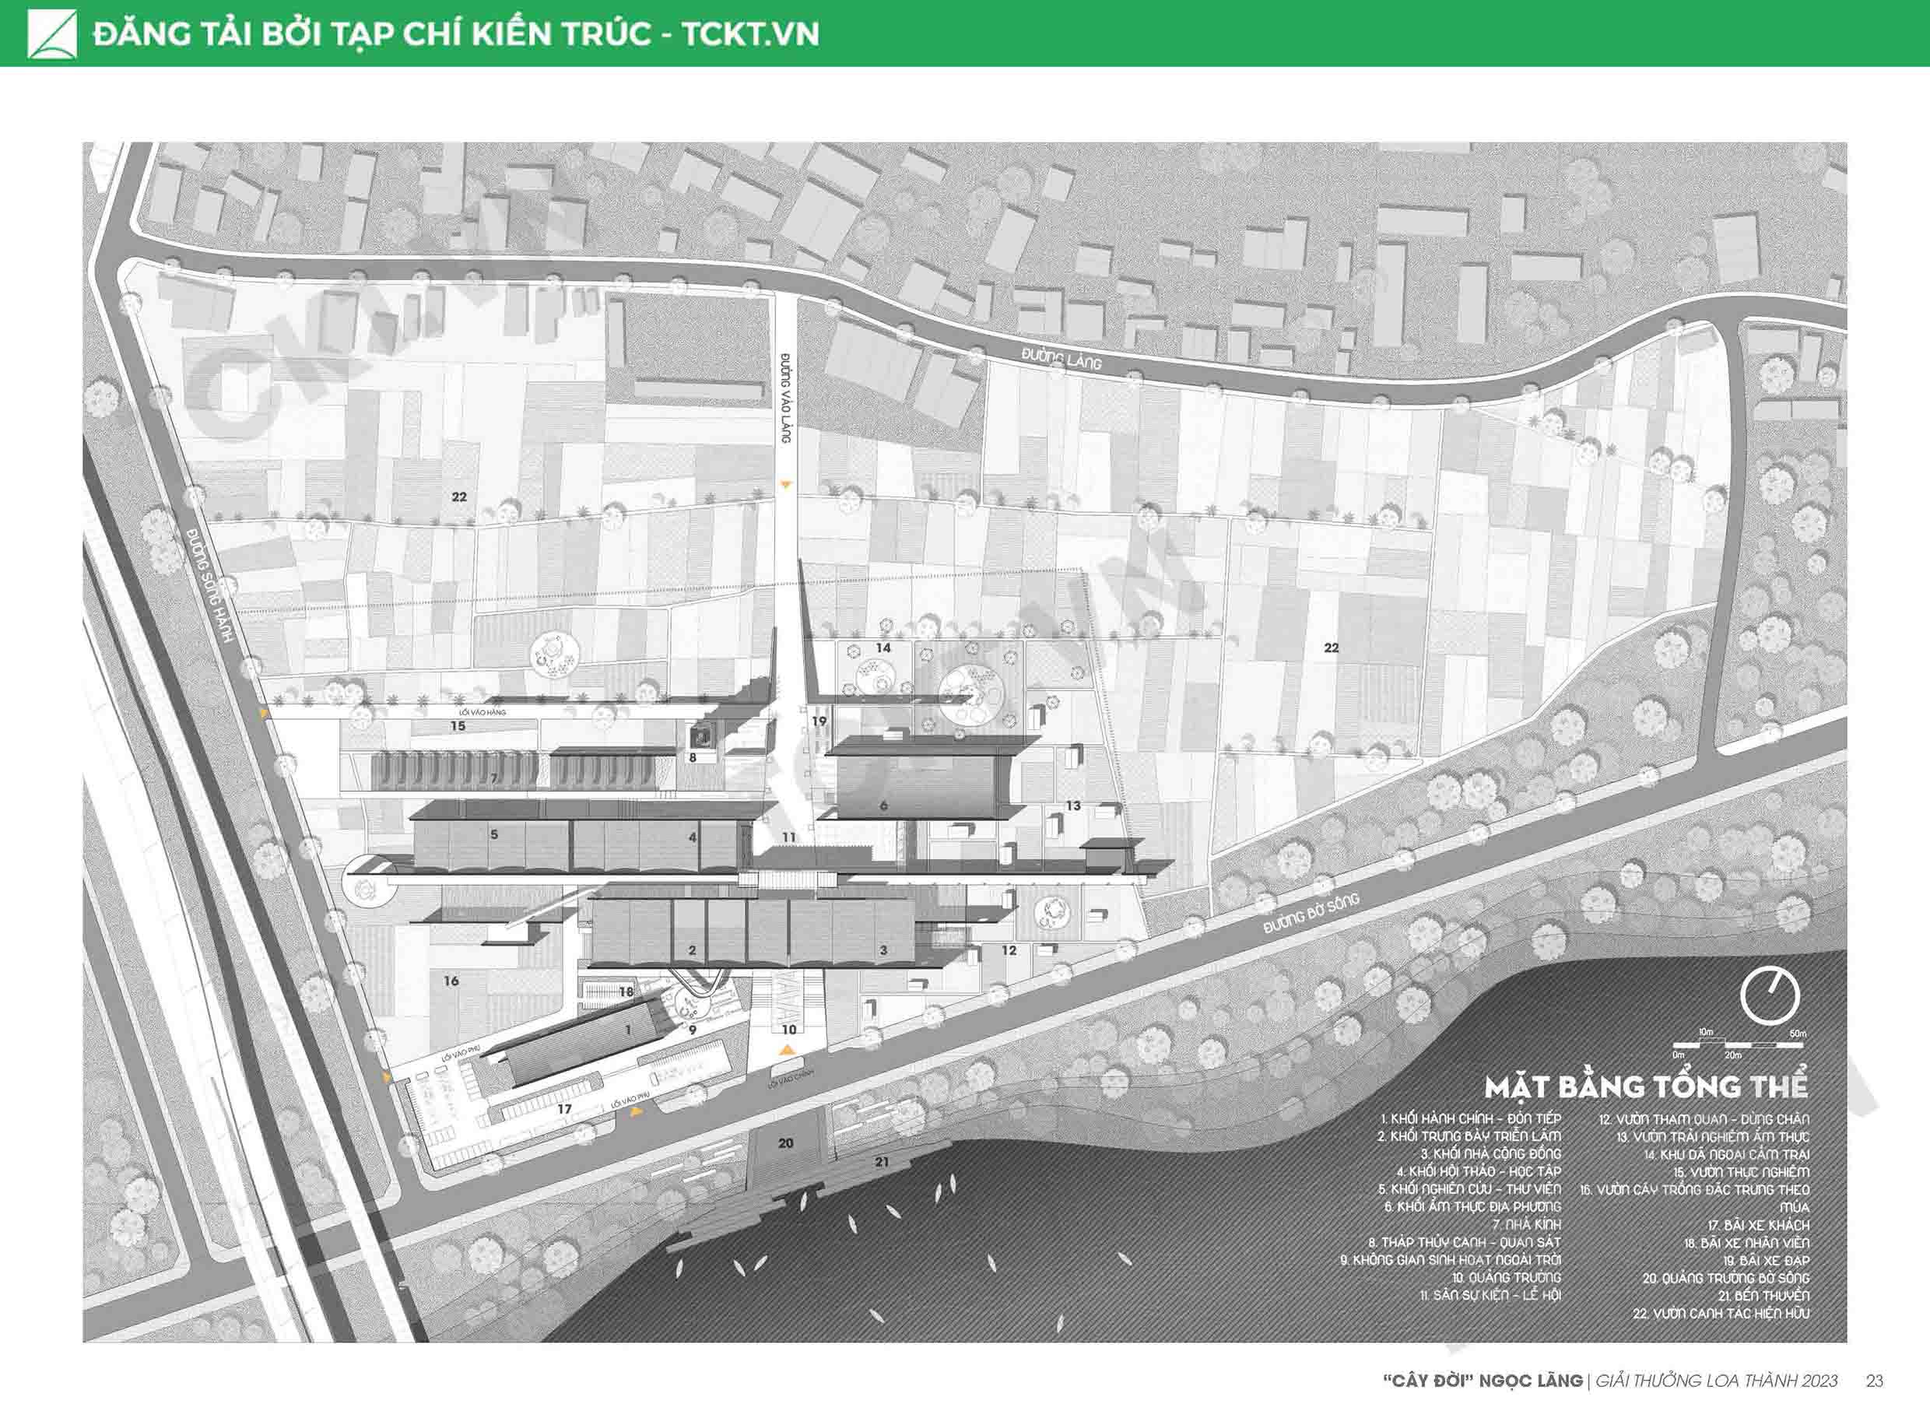
Task: Select legend entry '10. QUẢNG TRƯỜNG'
Action: (1507, 1277)
